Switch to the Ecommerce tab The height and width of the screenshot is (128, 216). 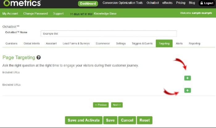tap(103, 43)
